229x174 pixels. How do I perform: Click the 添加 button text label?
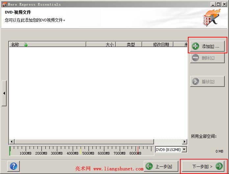210,47
